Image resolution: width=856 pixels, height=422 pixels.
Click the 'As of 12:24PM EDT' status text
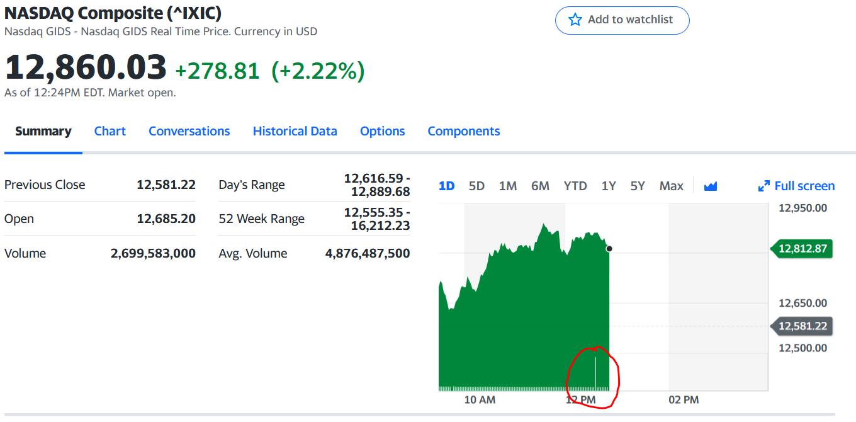click(x=90, y=93)
